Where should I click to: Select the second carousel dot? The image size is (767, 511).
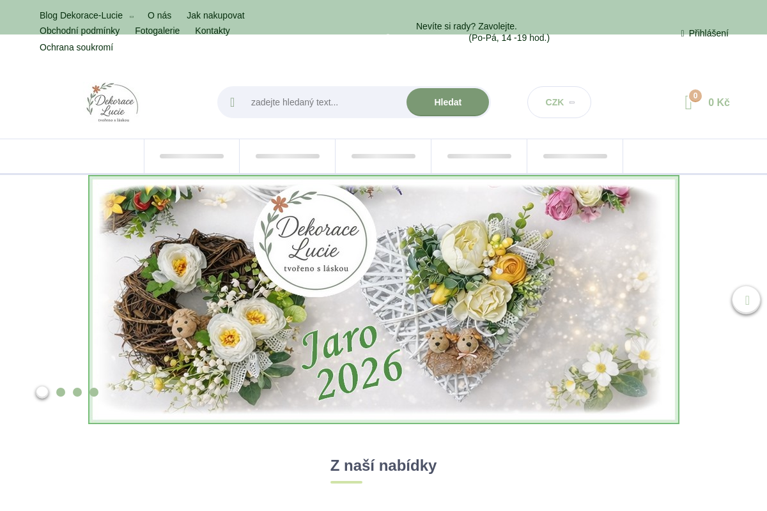[x=61, y=392]
